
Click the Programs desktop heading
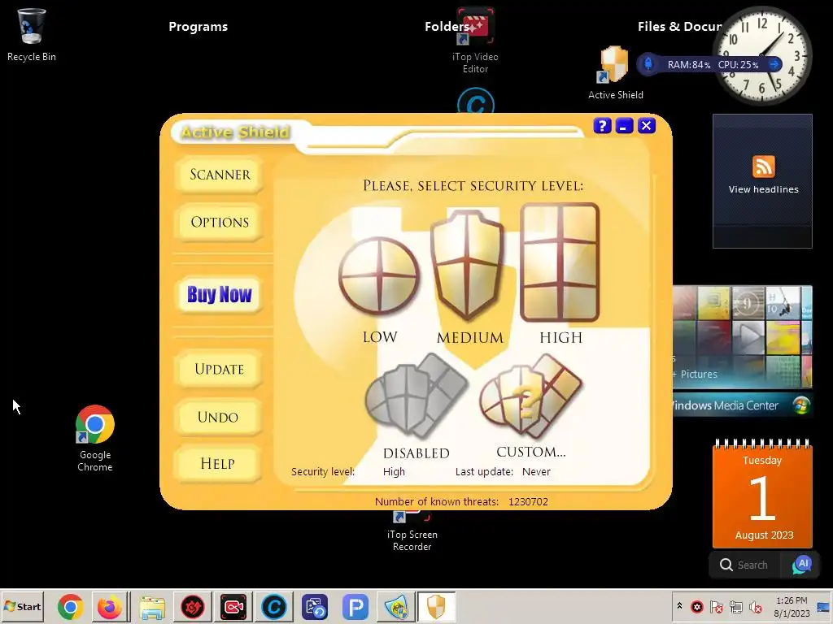point(198,27)
